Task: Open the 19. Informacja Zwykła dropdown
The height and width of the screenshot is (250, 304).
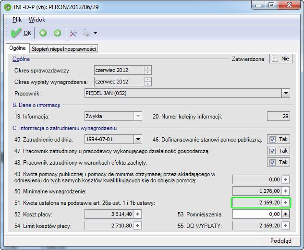Action: [138, 116]
